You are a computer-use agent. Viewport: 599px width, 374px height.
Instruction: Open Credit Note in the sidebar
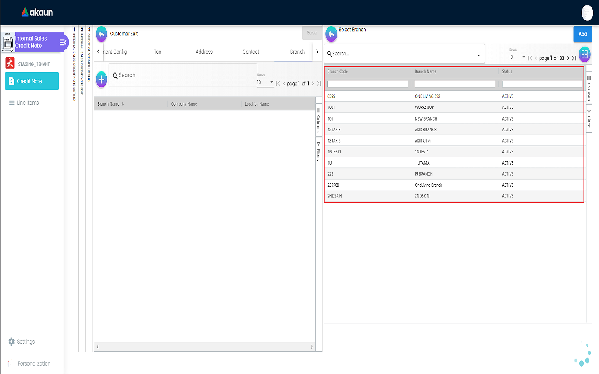pyautogui.click(x=32, y=81)
